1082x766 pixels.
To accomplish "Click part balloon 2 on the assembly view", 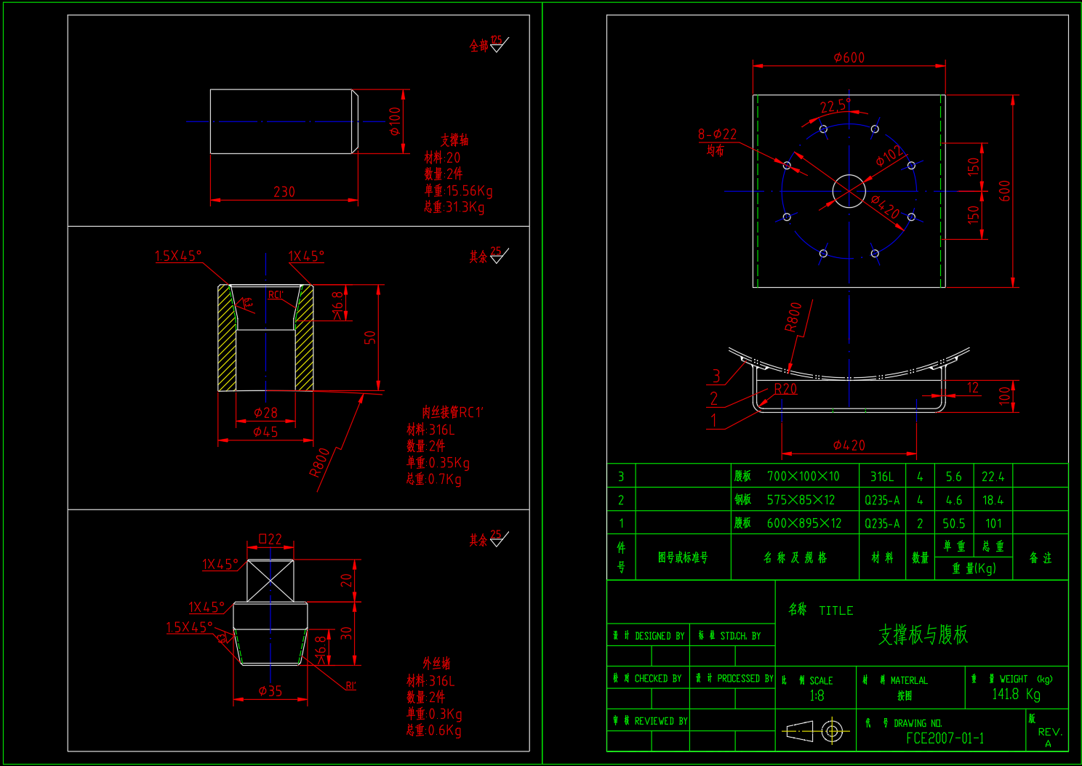I will tap(716, 398).
